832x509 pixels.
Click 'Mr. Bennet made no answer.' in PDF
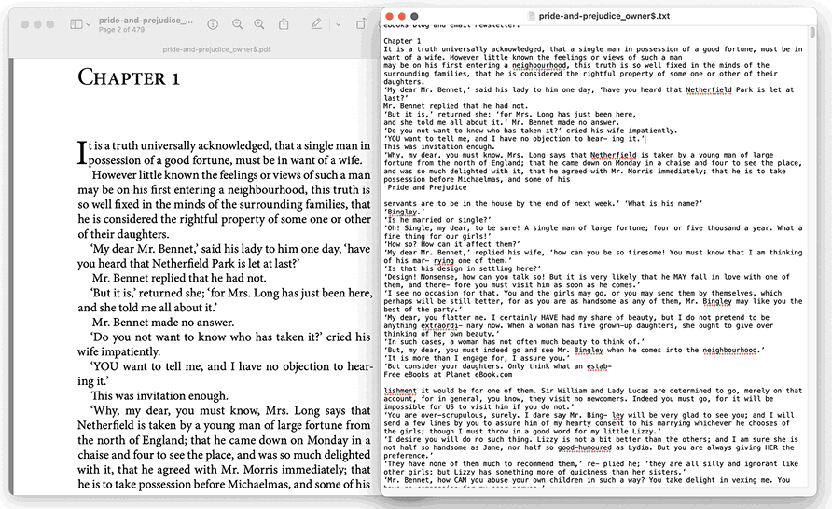point(163,323)
